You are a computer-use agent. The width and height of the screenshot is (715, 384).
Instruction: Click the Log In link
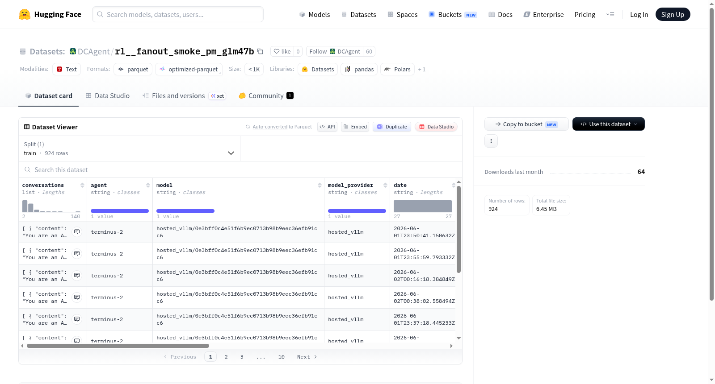point(639,15)
